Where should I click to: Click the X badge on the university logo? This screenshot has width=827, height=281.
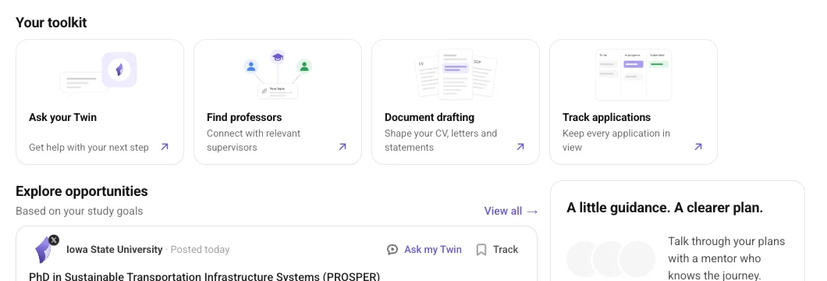click(x=54, y=240)
